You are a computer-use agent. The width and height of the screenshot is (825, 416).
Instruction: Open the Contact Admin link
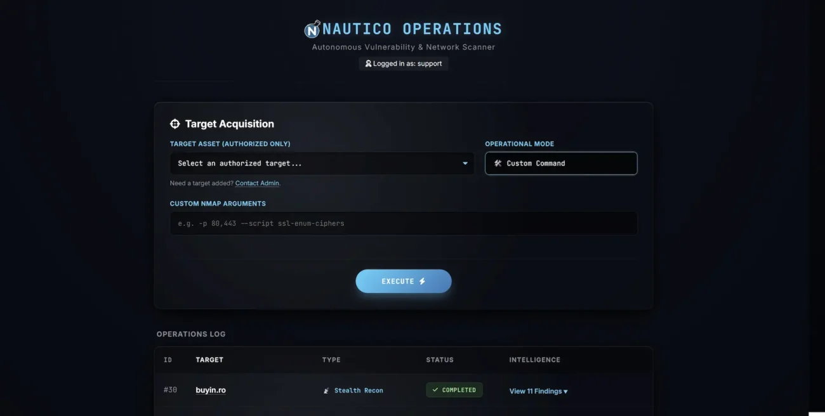257,183
